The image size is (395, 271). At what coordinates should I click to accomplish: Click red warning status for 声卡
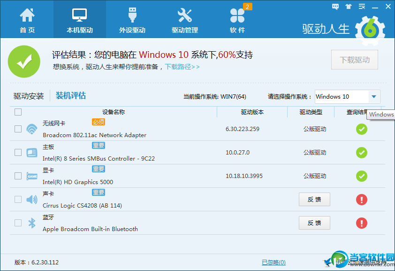click(x=362, y=200)
